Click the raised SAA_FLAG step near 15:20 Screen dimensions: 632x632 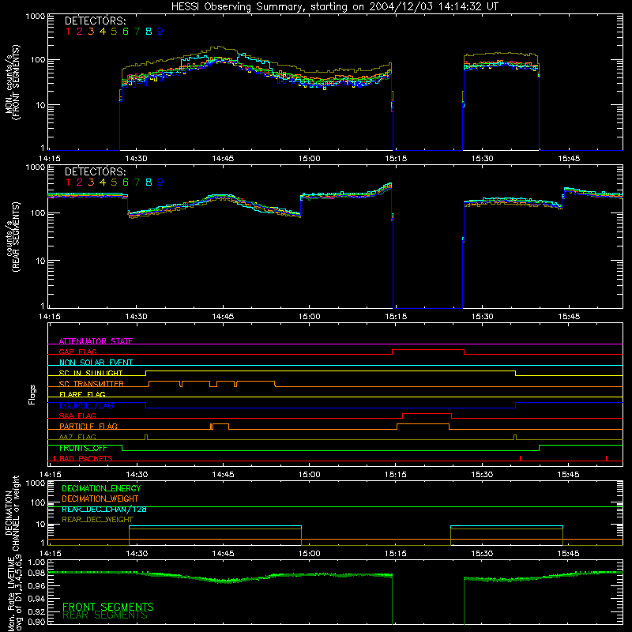[427, 414]
